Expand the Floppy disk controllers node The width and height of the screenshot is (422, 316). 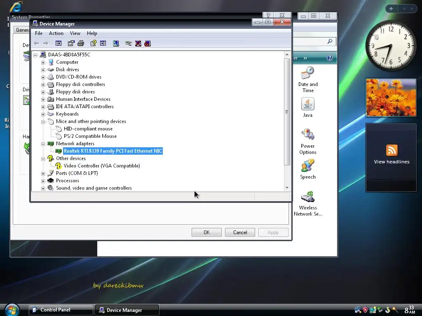coord(43,85)
